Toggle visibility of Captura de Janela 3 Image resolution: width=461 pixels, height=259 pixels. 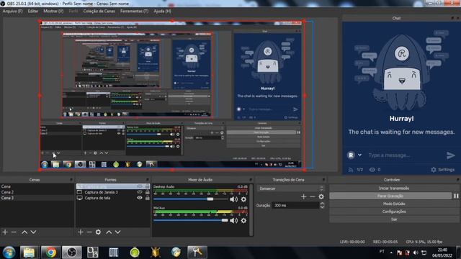(x=140, y=192)
